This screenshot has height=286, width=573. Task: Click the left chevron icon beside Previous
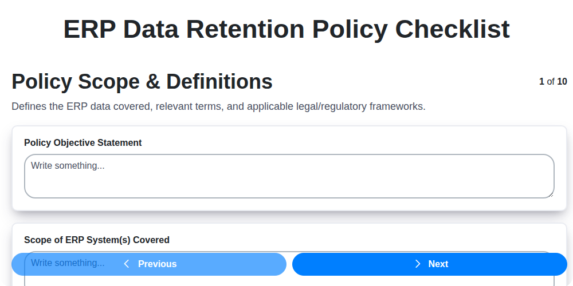pyautogui.click(x=127, y=264)
